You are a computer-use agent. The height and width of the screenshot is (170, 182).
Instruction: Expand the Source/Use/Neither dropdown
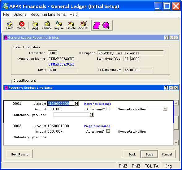(165, 109)
